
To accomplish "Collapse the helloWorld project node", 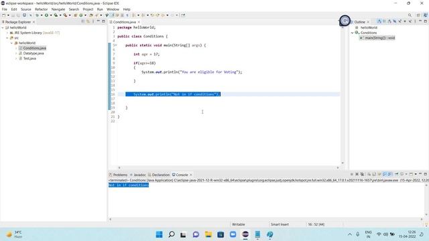I will tap(3, 27).
